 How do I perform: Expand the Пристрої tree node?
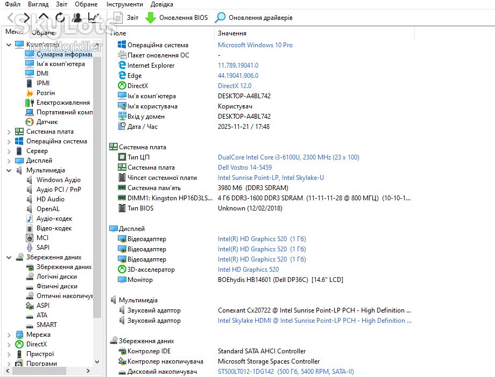(9, 354)
